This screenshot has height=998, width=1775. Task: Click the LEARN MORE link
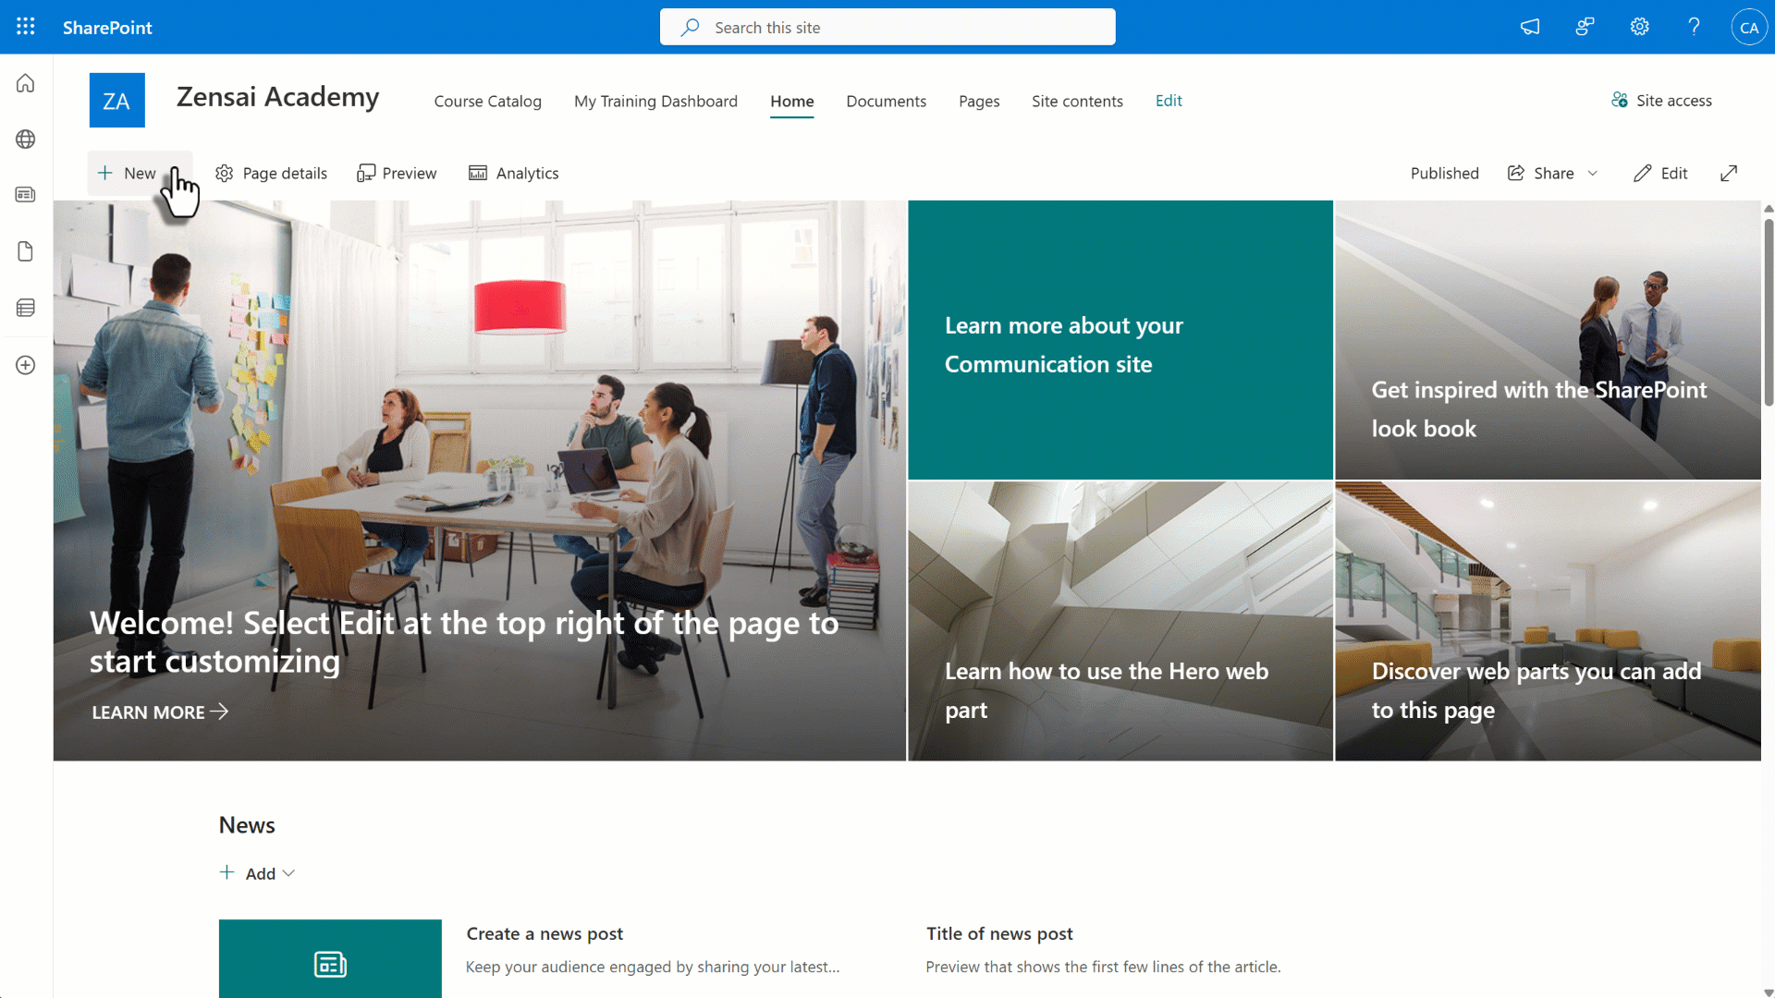160,712
